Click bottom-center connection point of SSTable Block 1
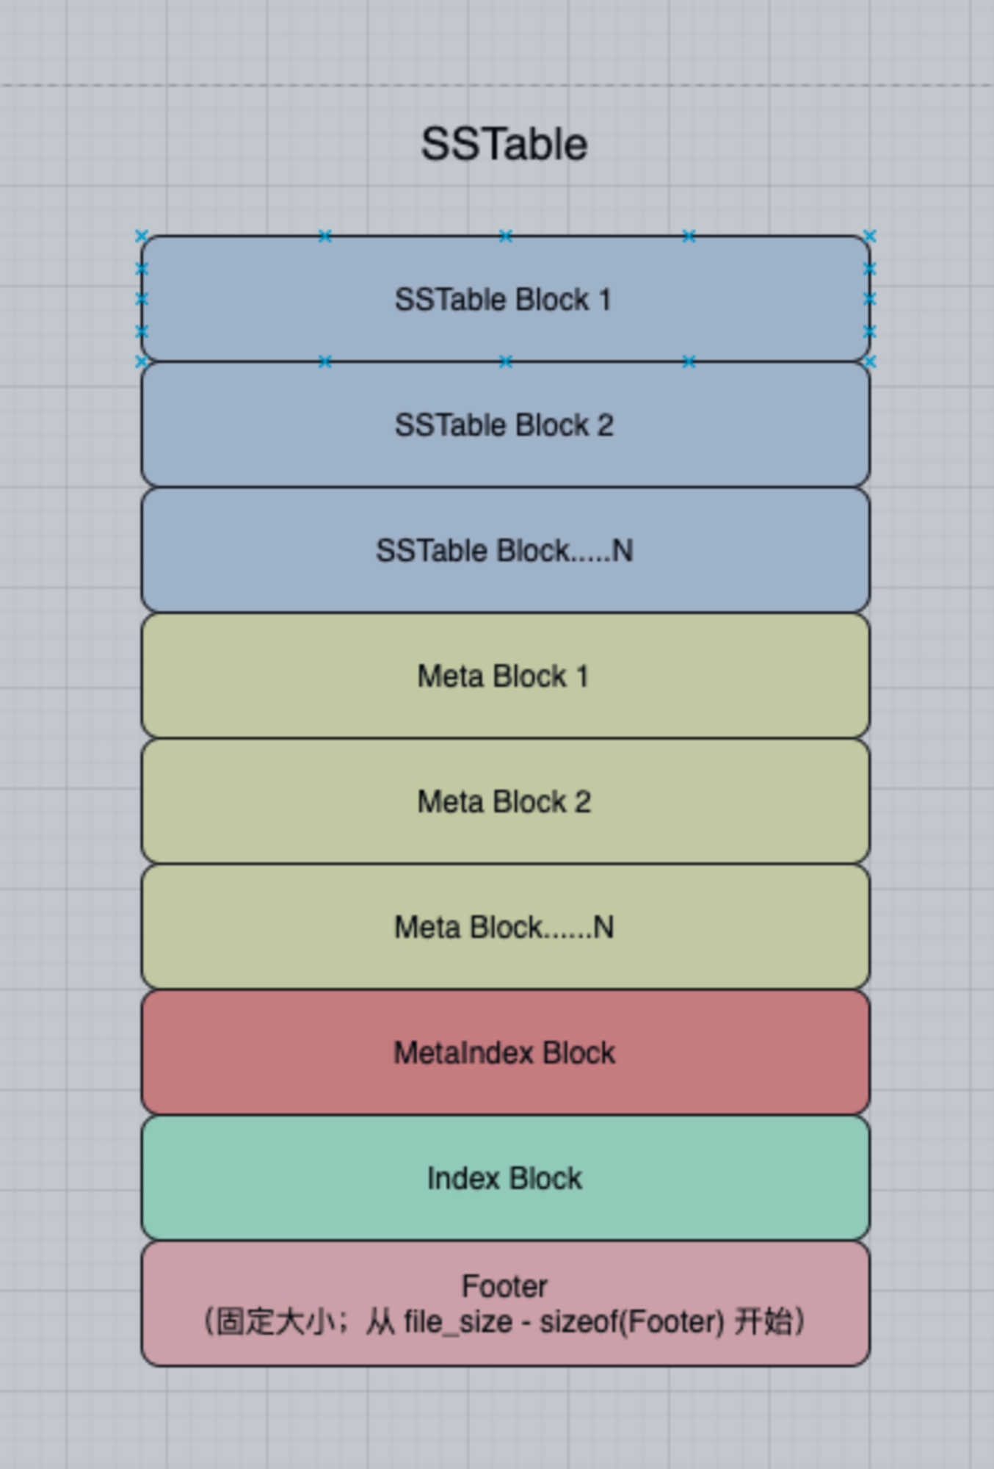 tap(506, 361)
